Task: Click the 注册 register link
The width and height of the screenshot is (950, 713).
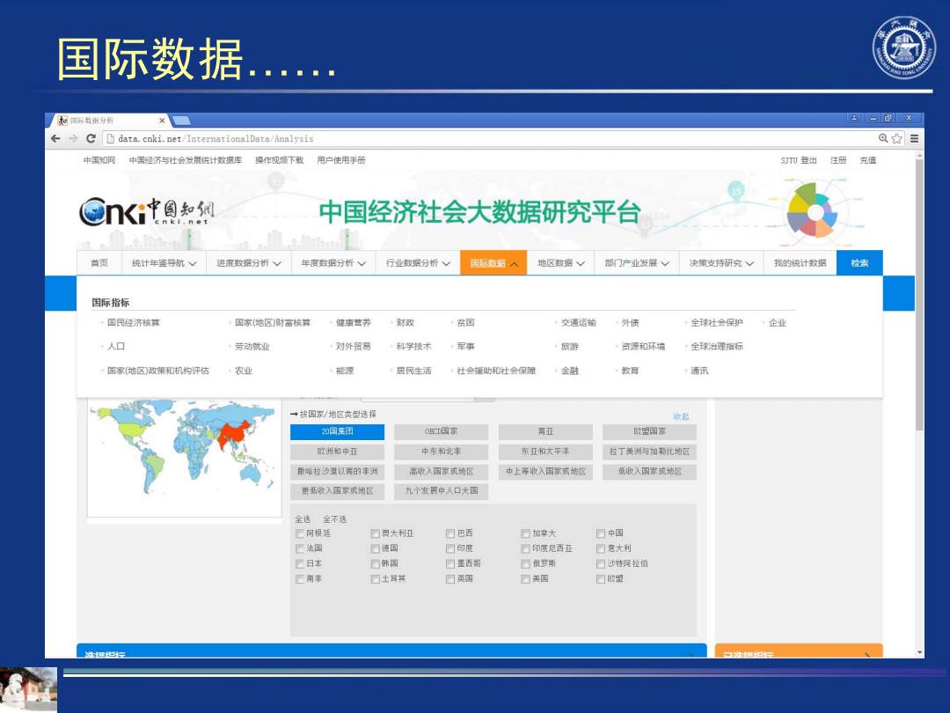Action: point(838,160)
